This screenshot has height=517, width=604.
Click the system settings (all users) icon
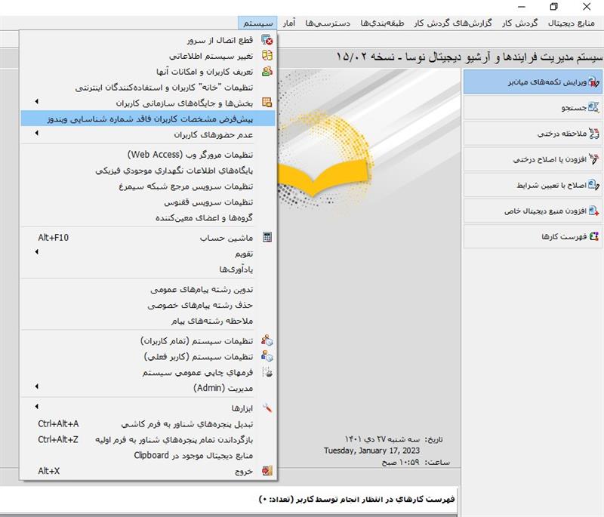point(266,341)
